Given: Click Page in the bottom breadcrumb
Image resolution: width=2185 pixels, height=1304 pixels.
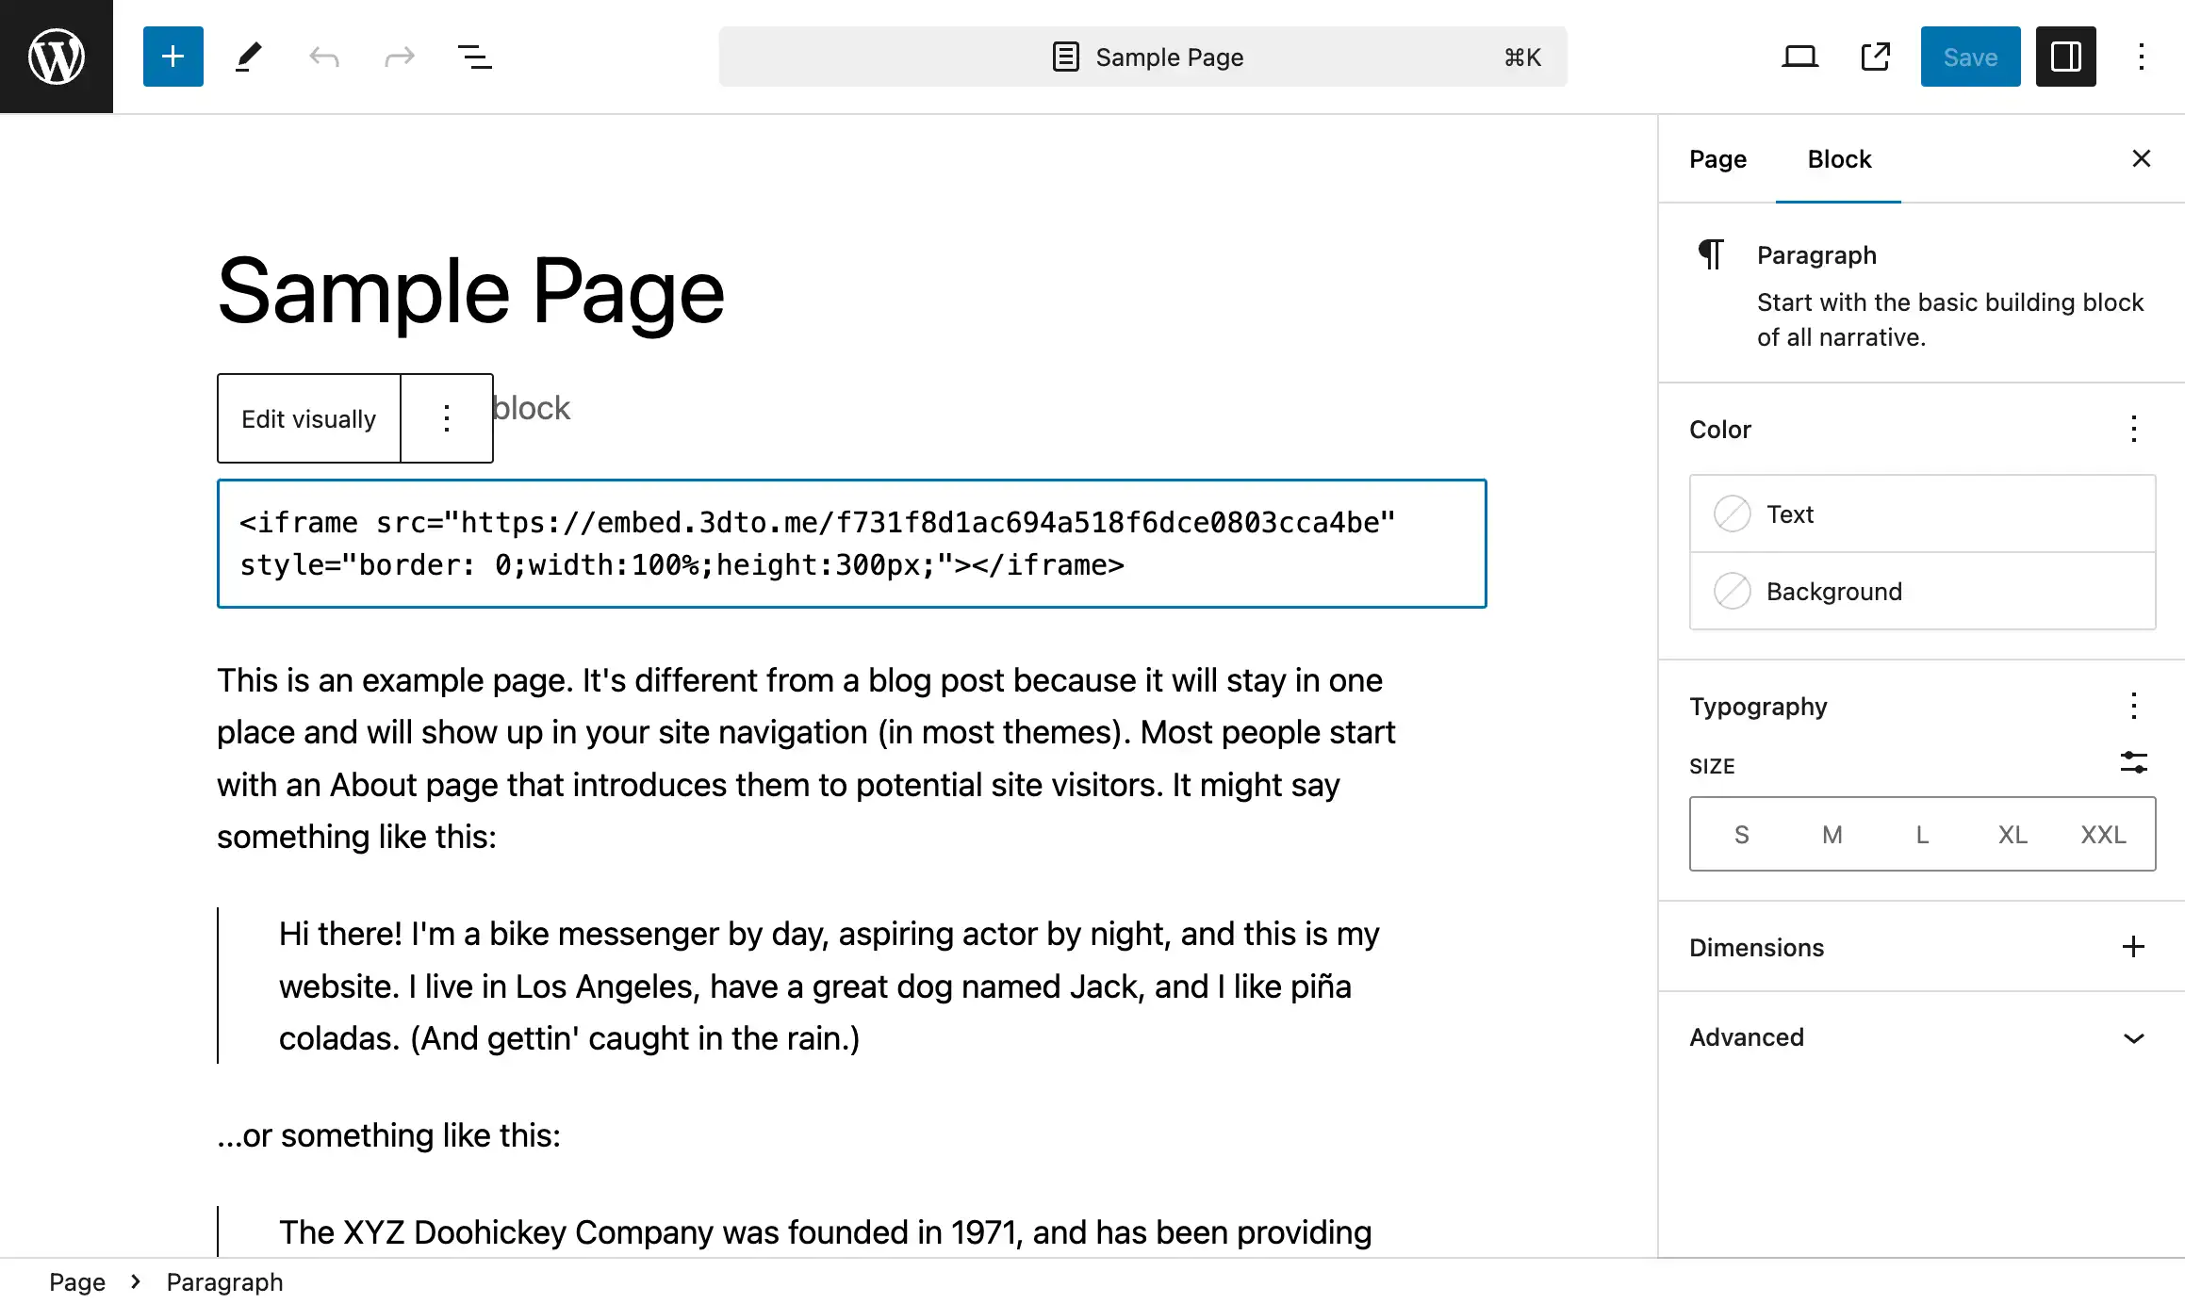Looking at the screenshot, I should (77, 1282).
